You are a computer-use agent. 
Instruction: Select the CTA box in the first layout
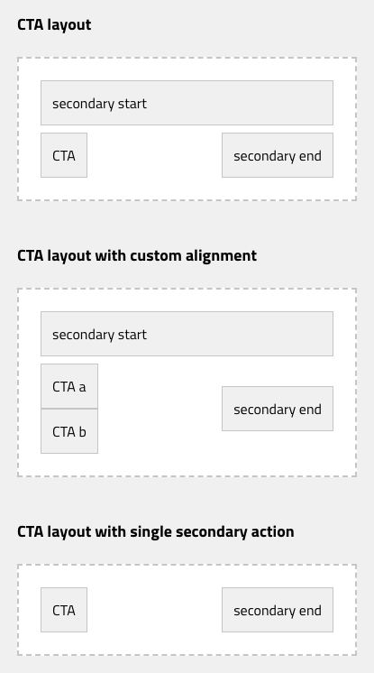pos(64,155)
